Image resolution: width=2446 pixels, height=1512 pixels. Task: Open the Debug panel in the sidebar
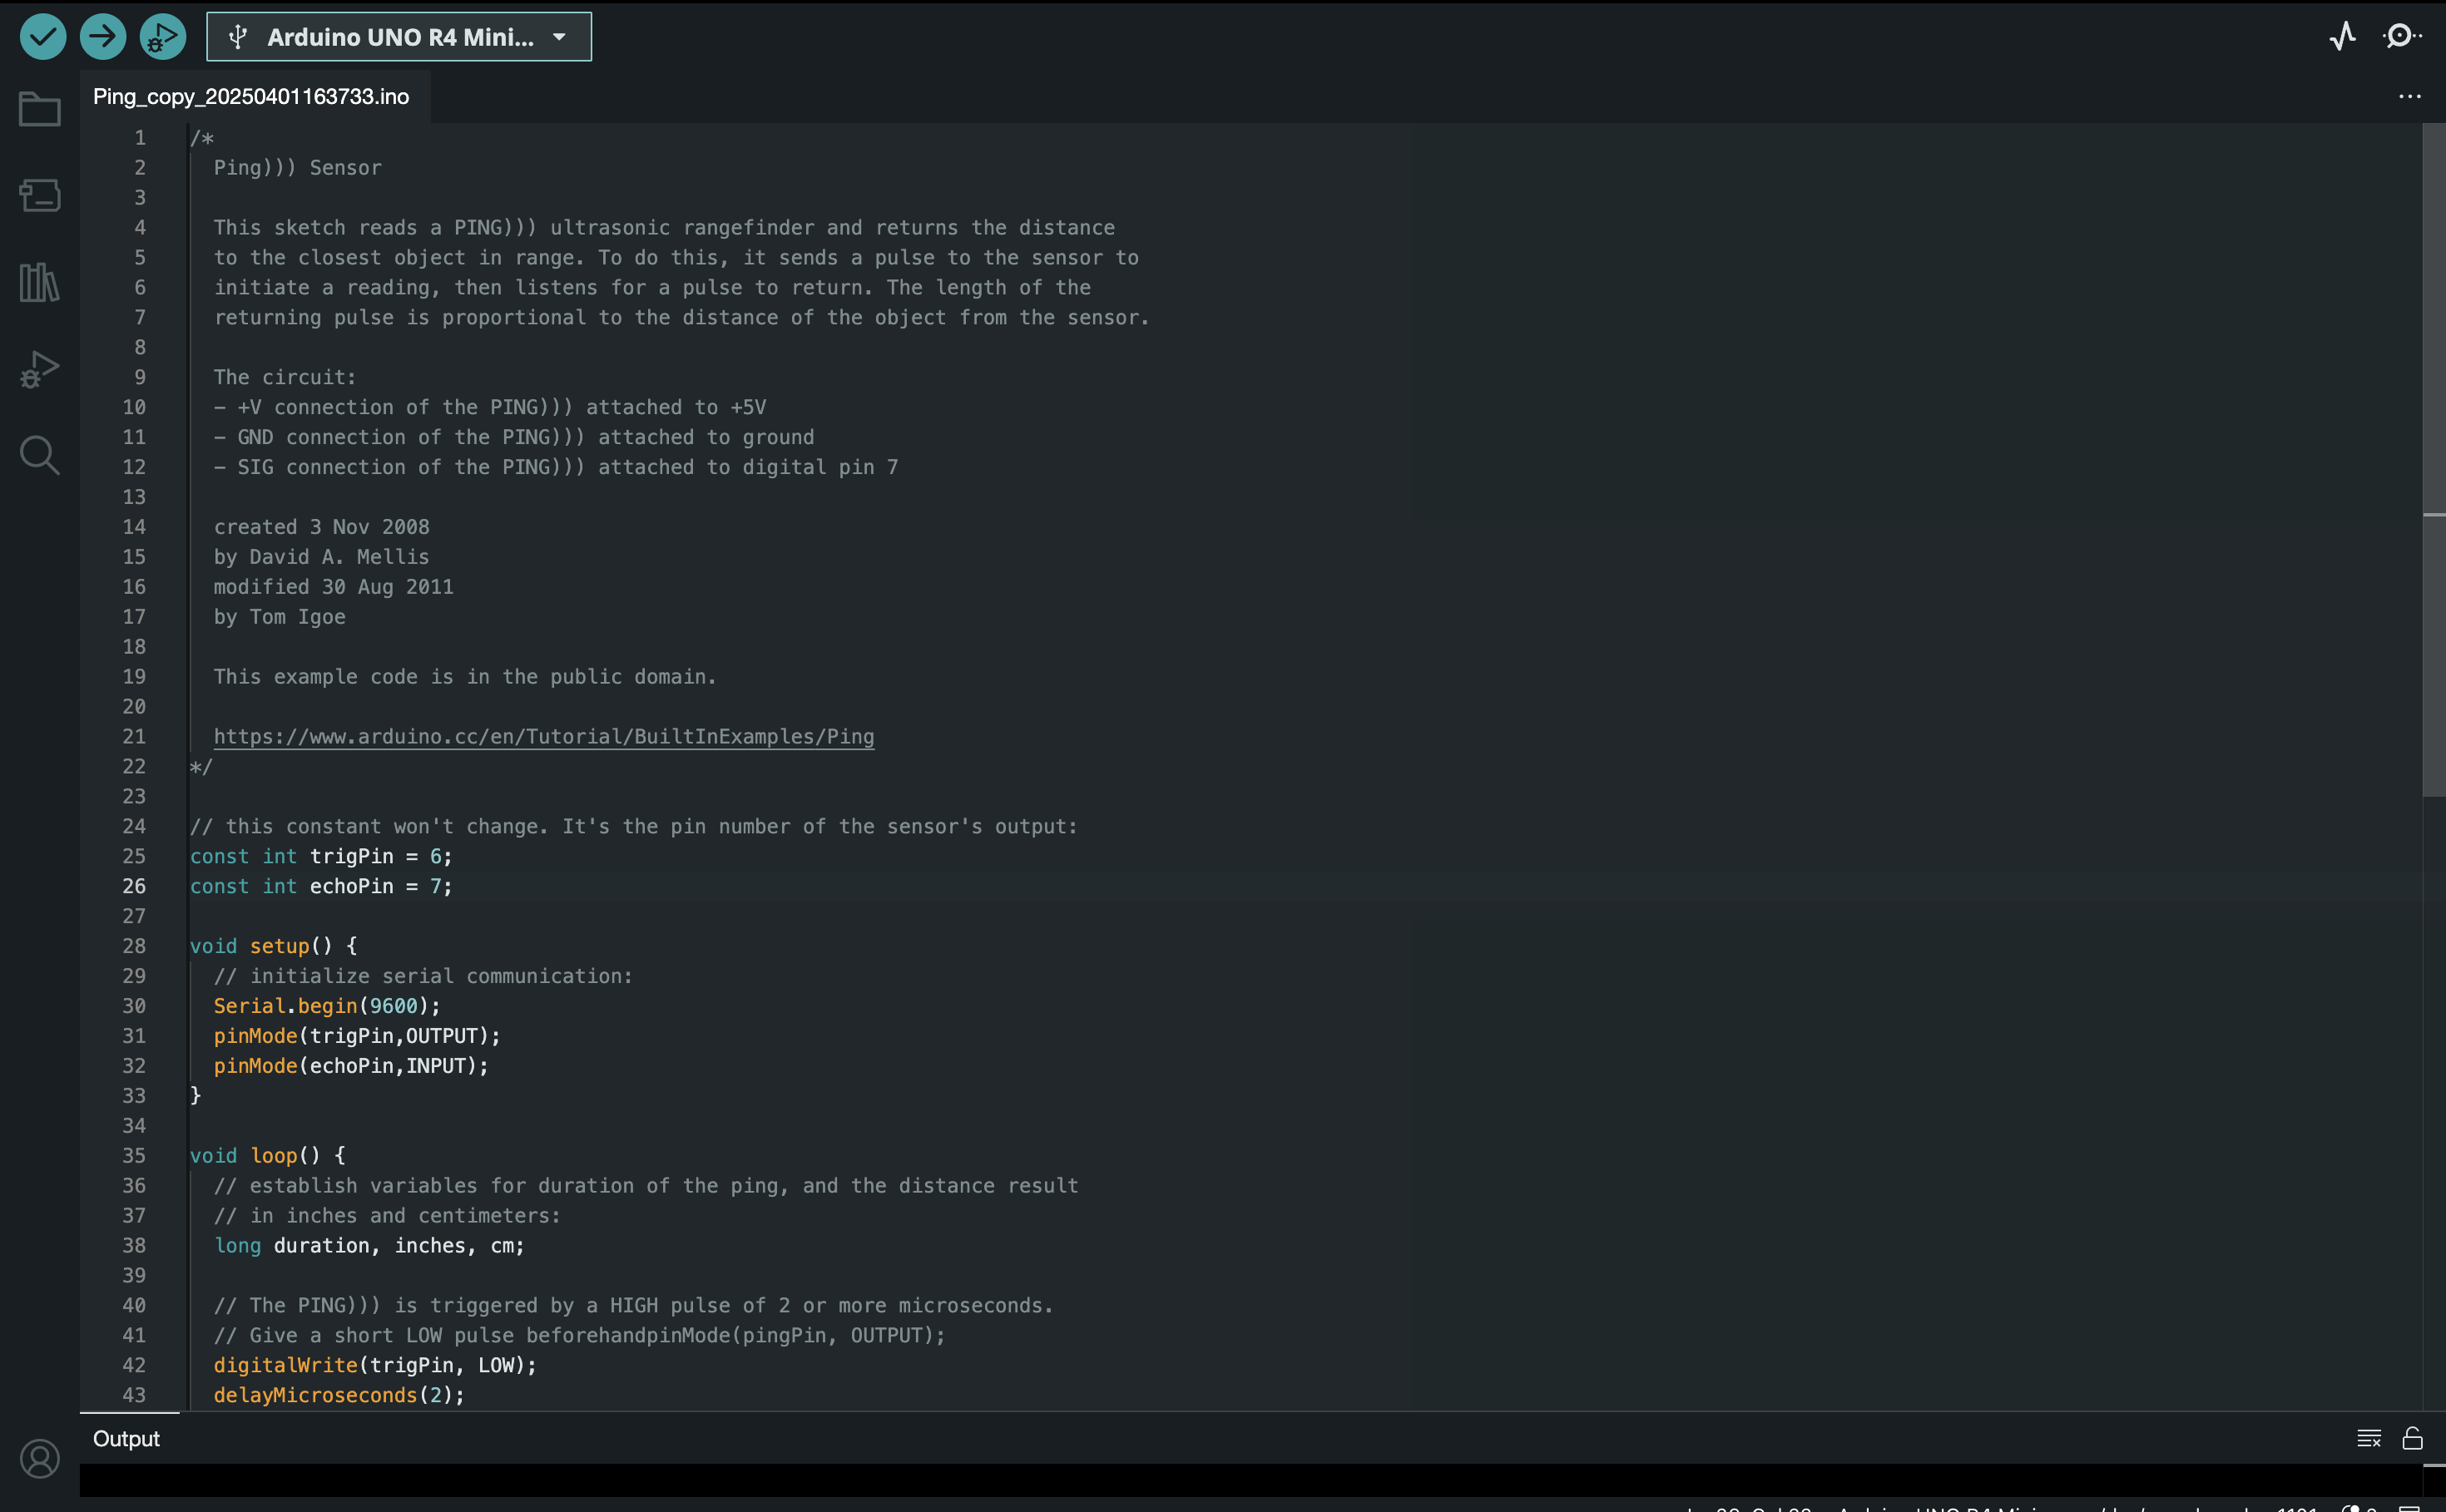pos(40,369)
